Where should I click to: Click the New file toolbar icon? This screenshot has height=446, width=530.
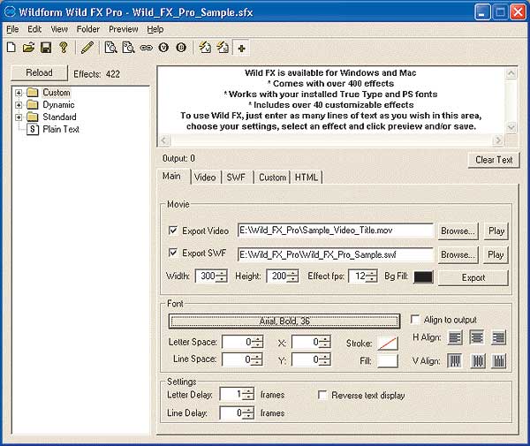click(11, 47)
